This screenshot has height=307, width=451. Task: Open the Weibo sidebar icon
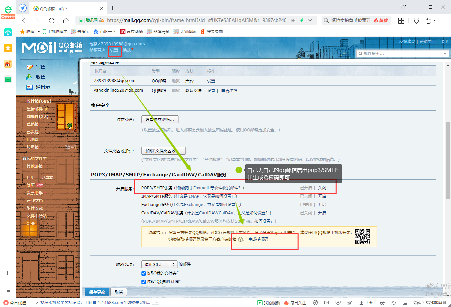coord(8,64)
